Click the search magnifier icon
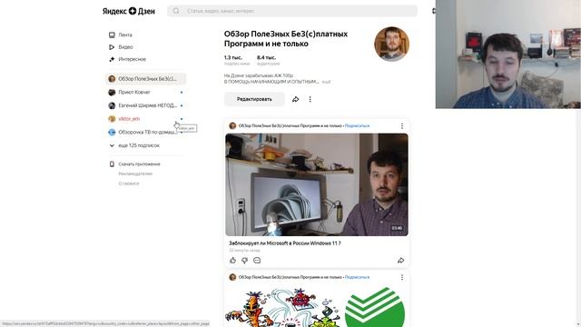581x327 pixels. pos(176,11)
